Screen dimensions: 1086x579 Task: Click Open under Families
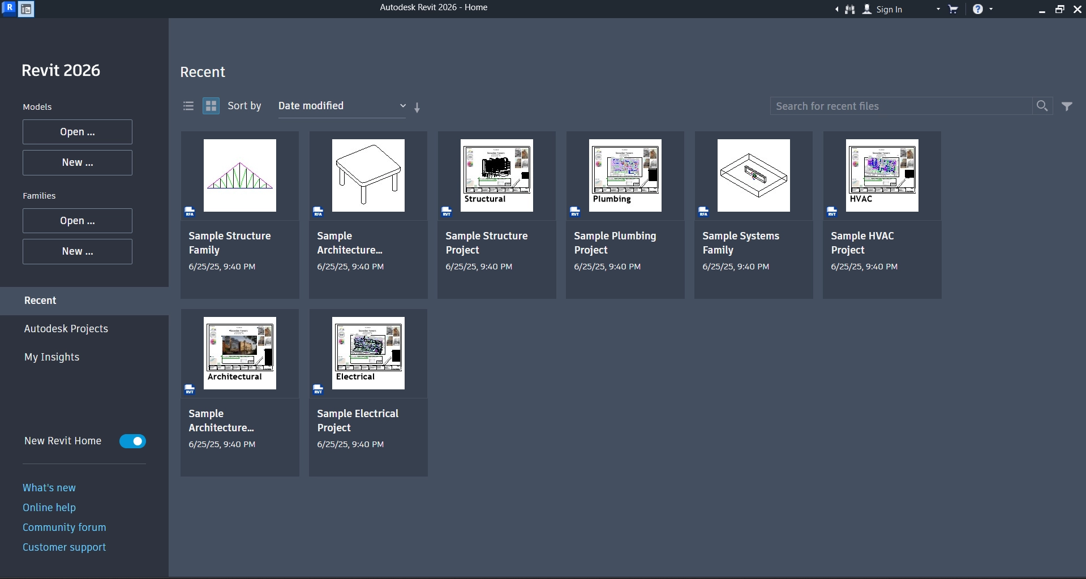coord(78,221)
